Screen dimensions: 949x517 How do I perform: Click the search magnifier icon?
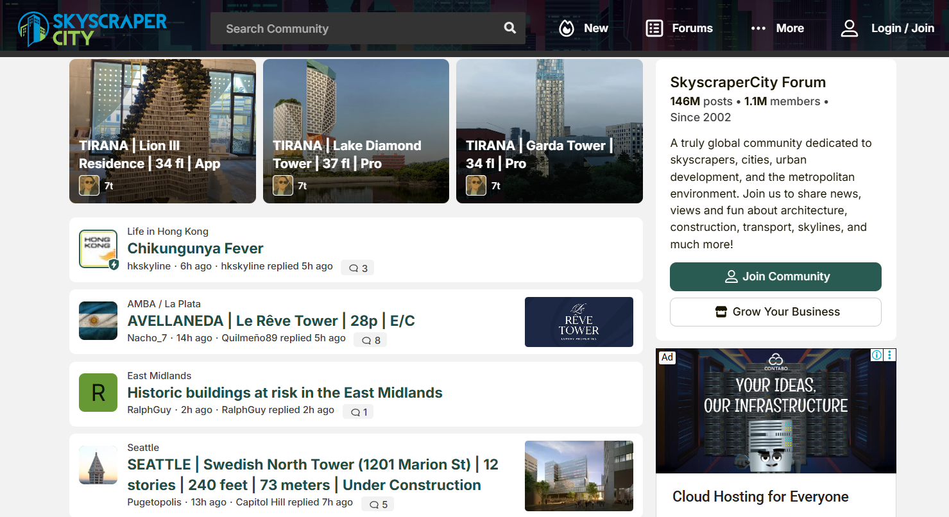(x=510, y=28)
